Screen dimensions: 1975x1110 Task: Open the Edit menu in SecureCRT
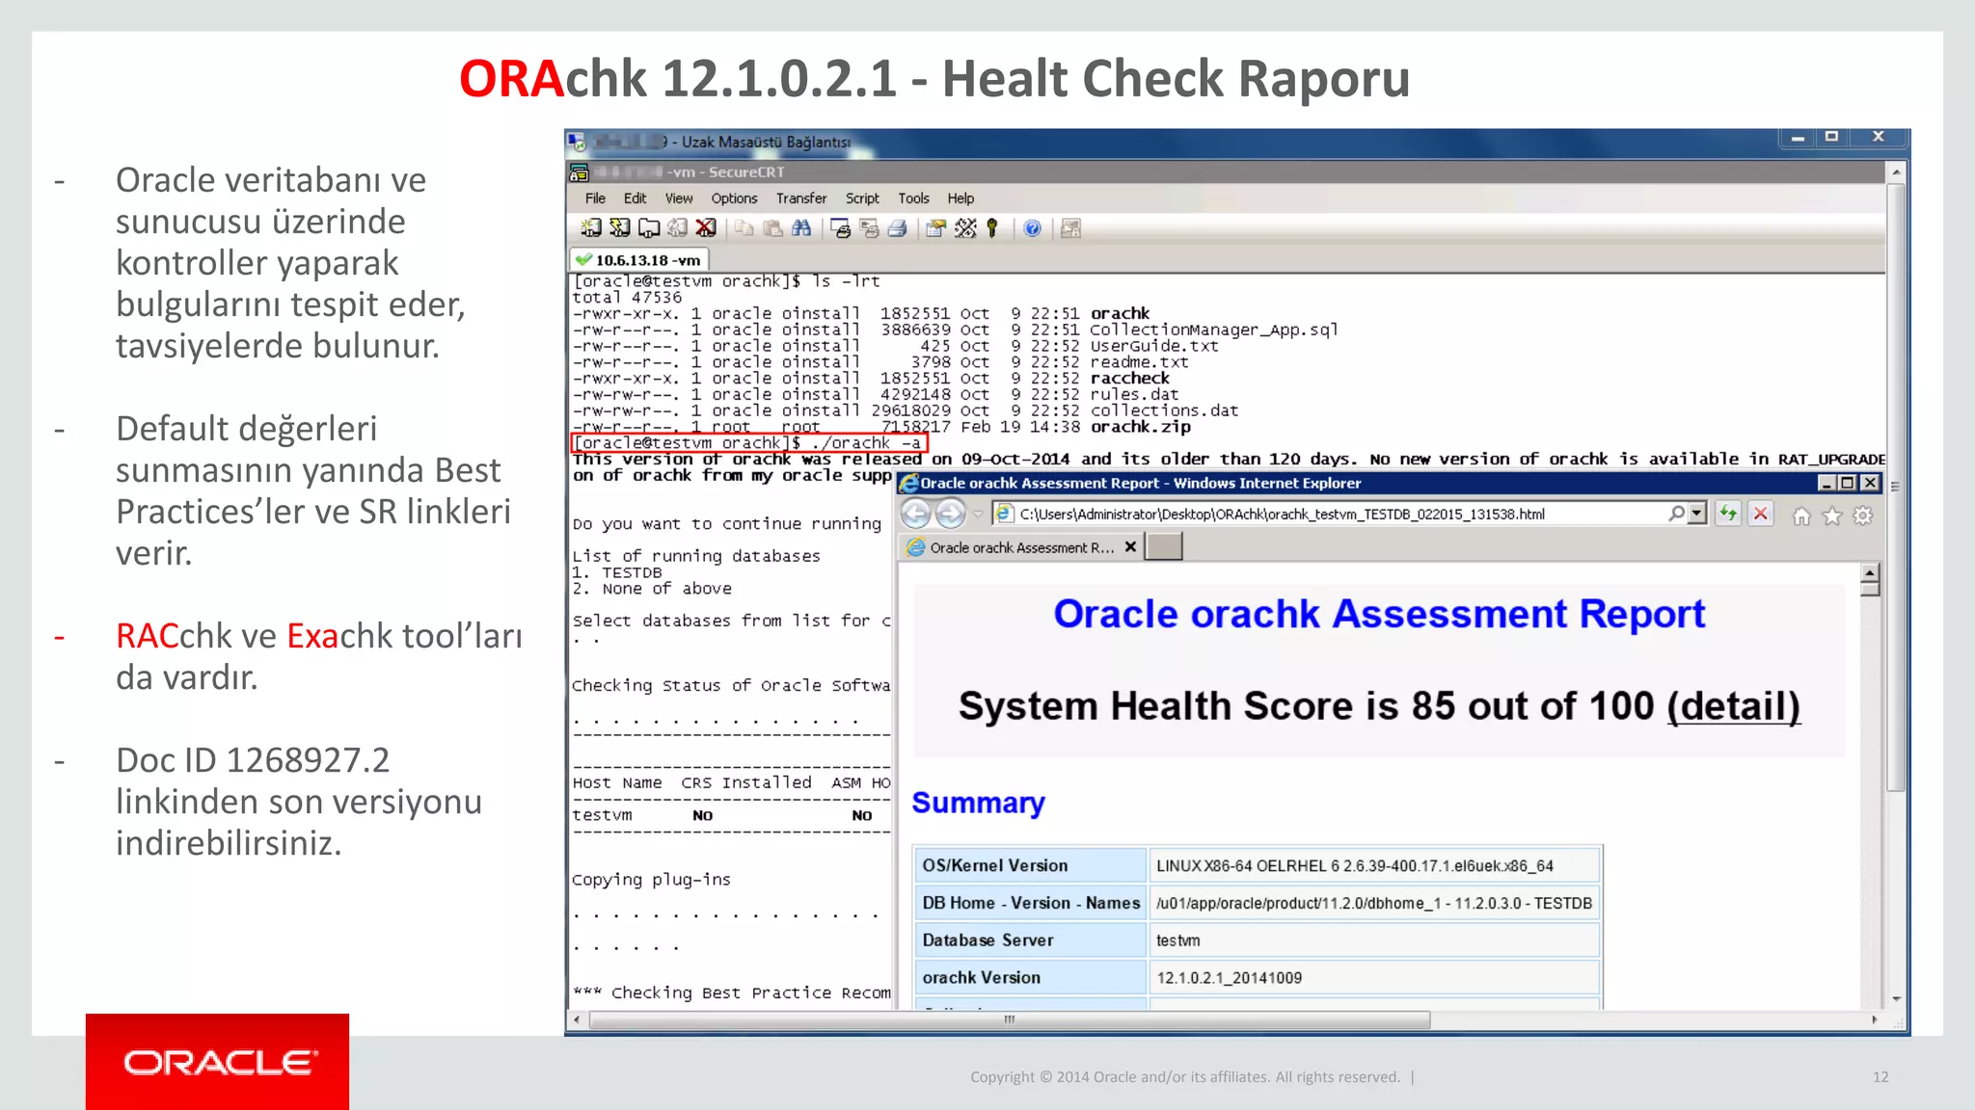[635, 198]
